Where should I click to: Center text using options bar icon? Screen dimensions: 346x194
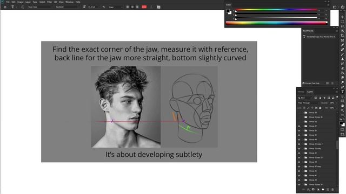coord(132,7)
